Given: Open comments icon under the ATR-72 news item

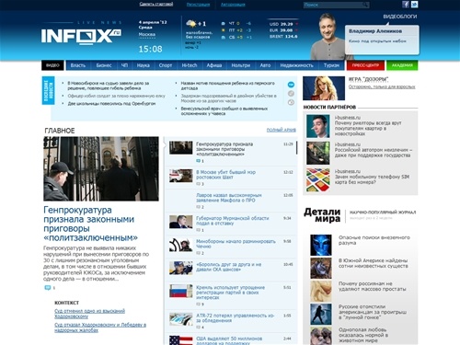Looking at the screenshot, I should tap(198, 328).
